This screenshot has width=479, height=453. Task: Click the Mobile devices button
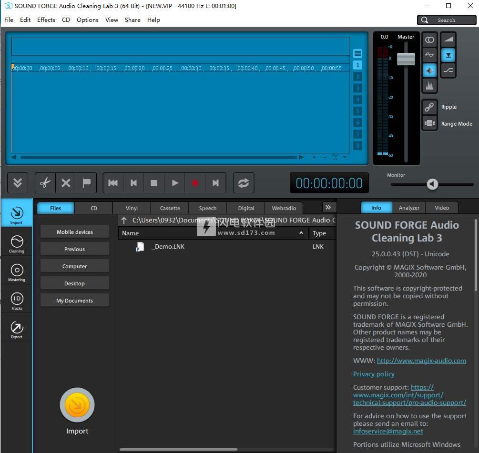(75, 232)
